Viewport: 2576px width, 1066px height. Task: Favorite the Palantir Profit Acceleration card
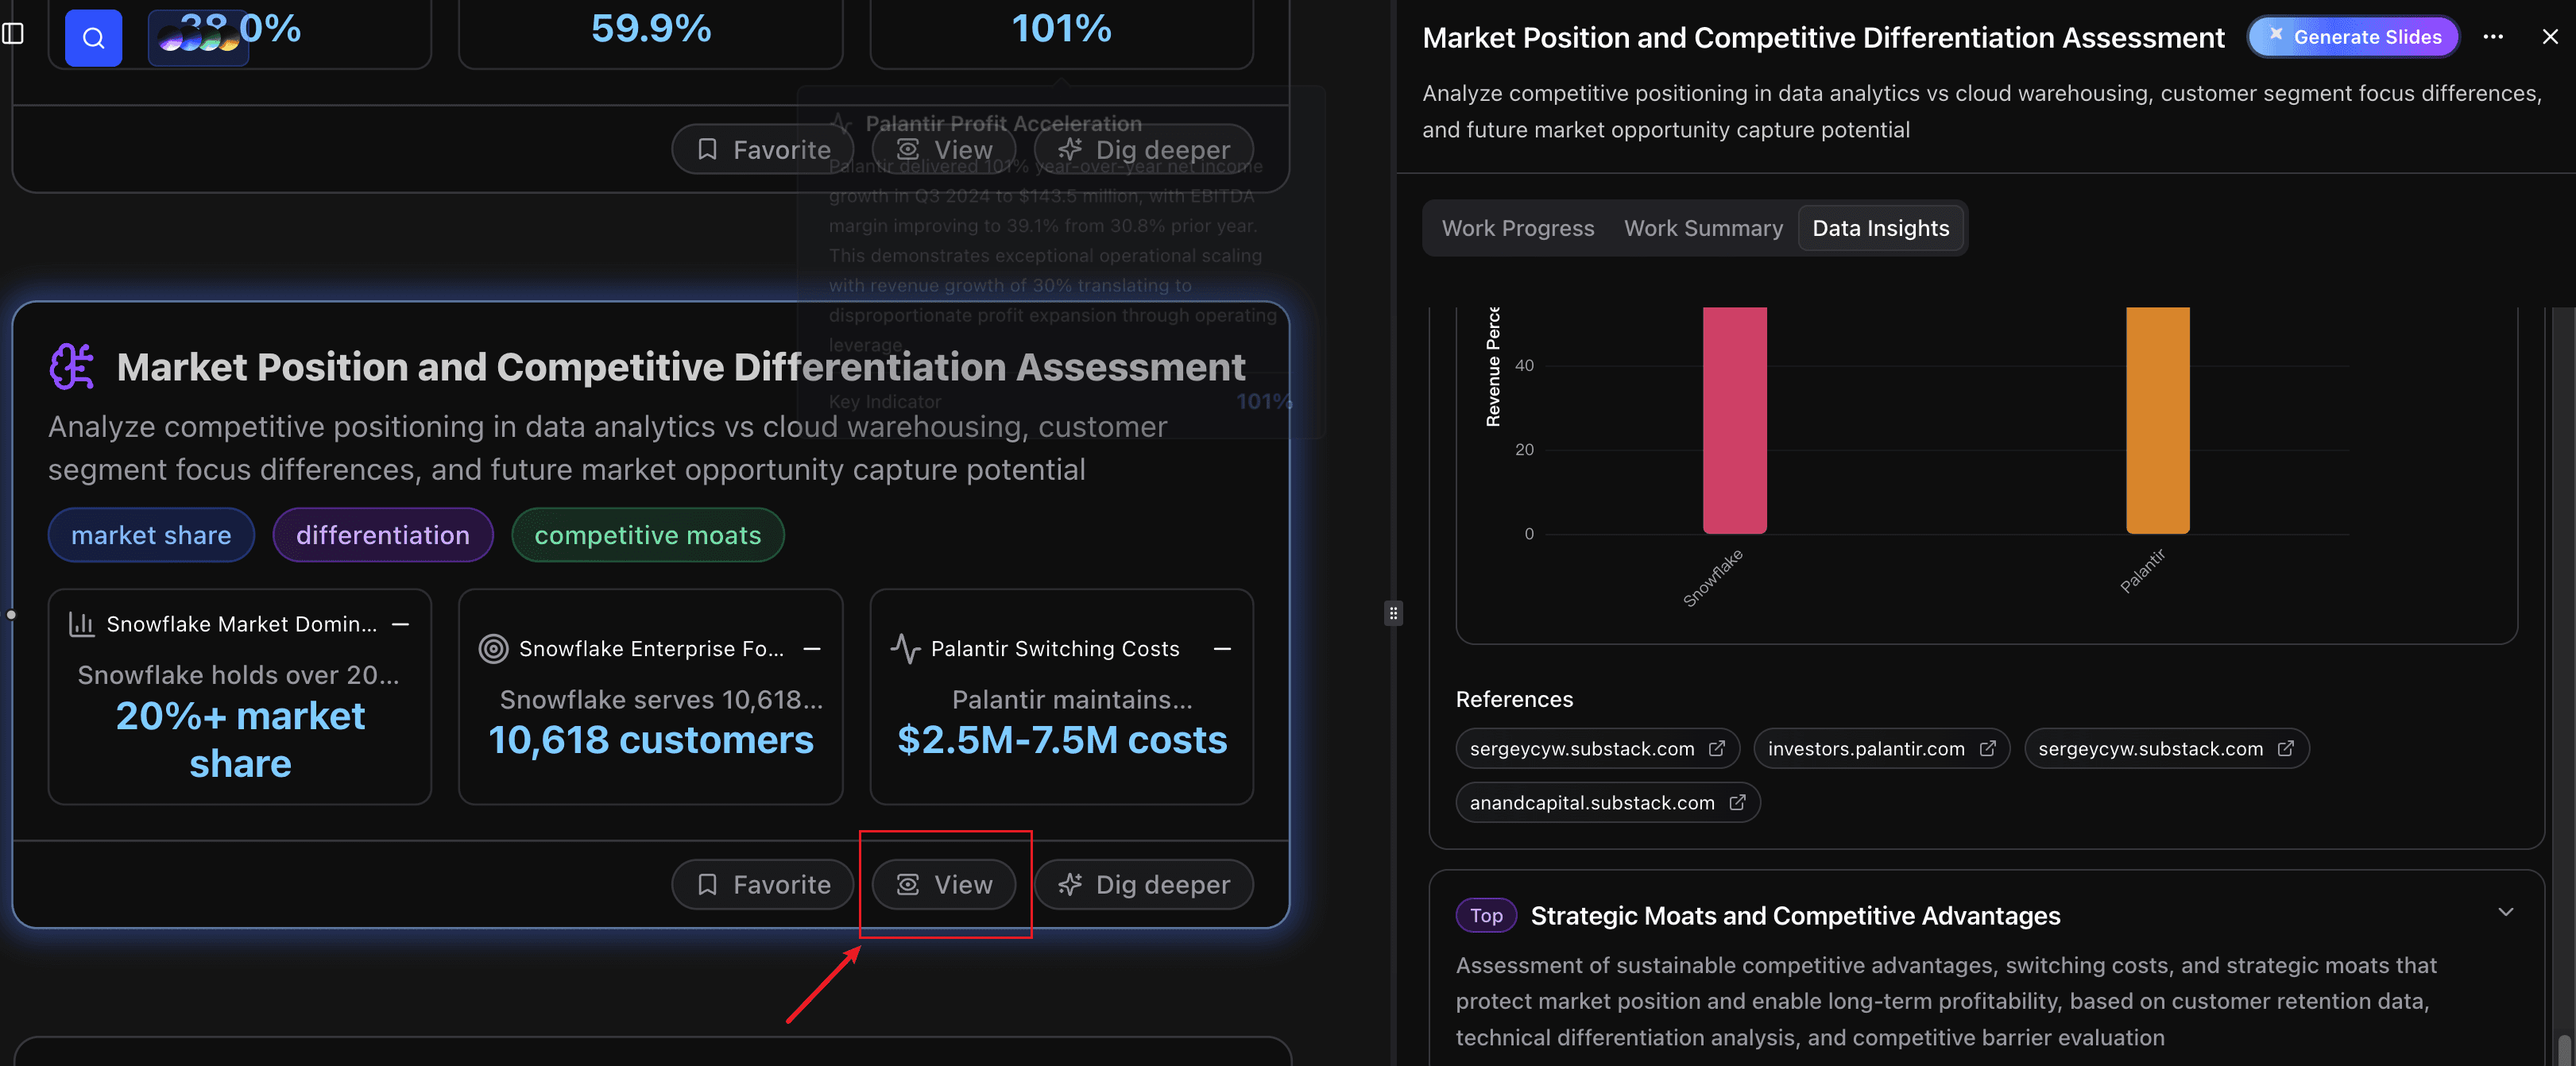tap(762, 148)
